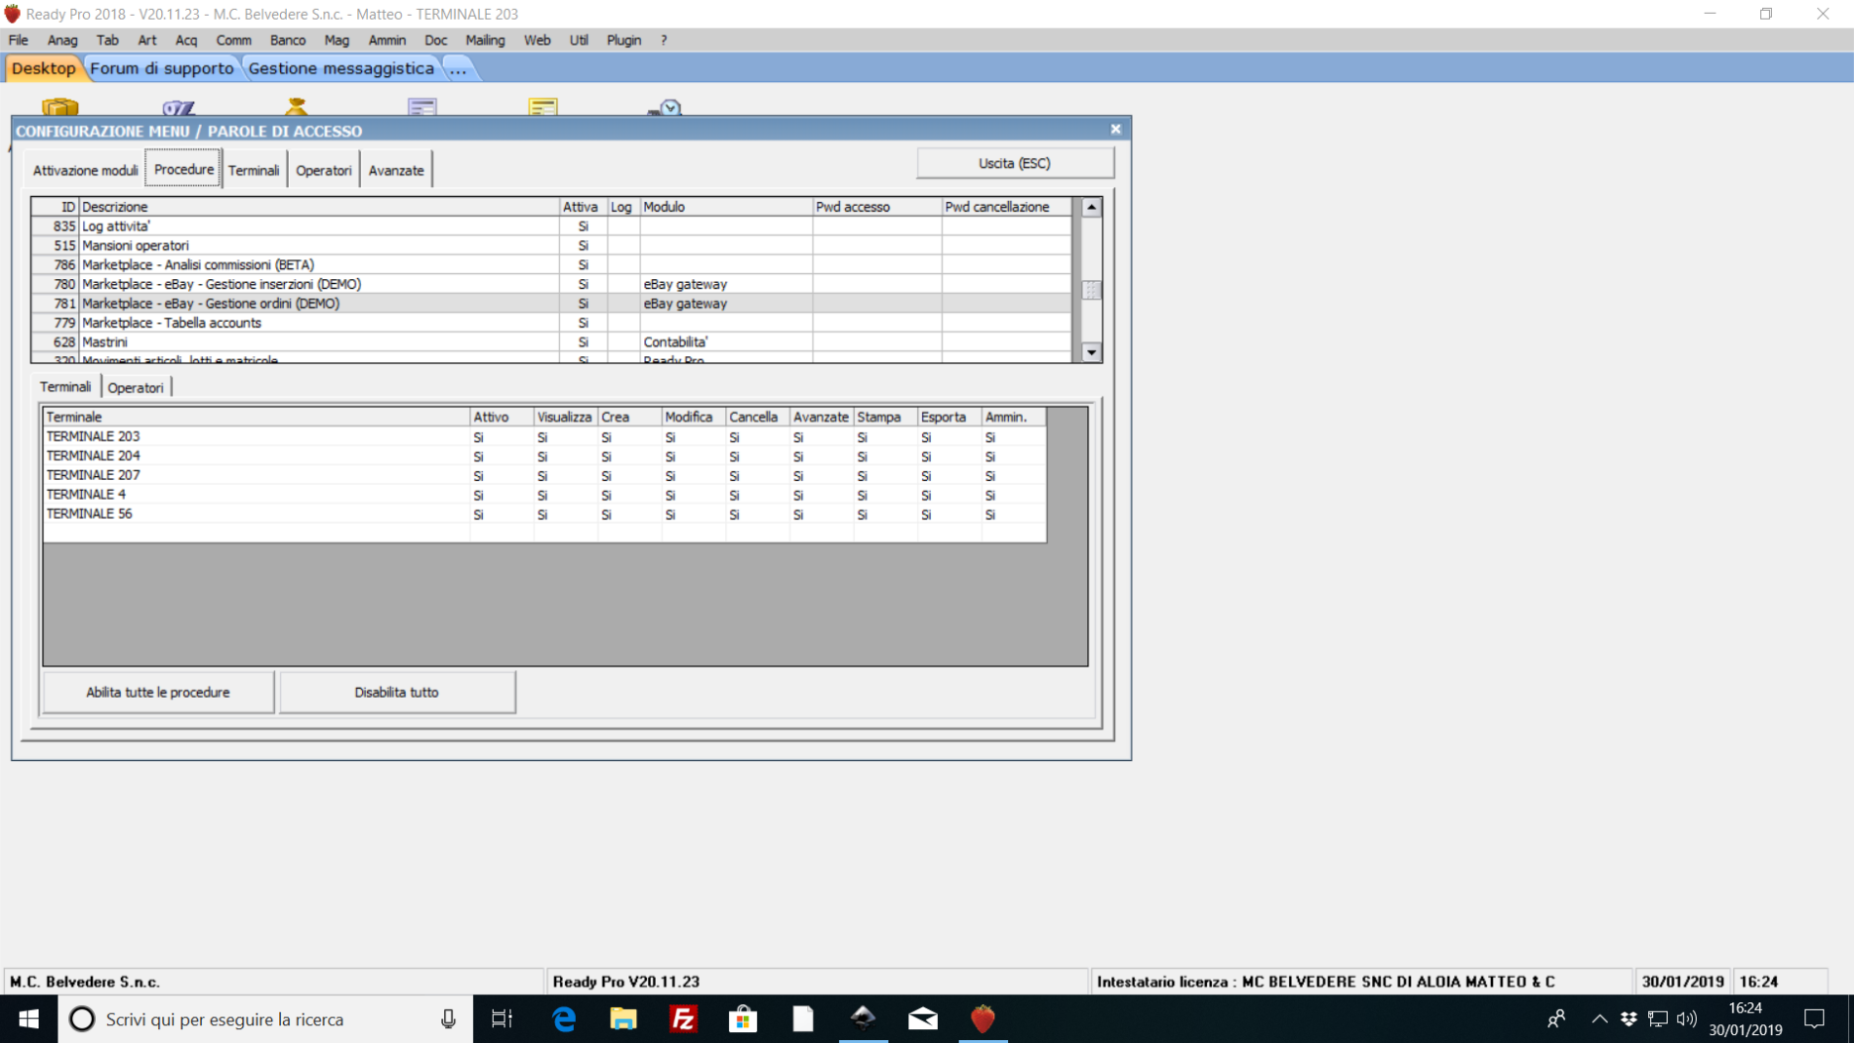Click the procedure list scroll down arrow

(1092, 352)
